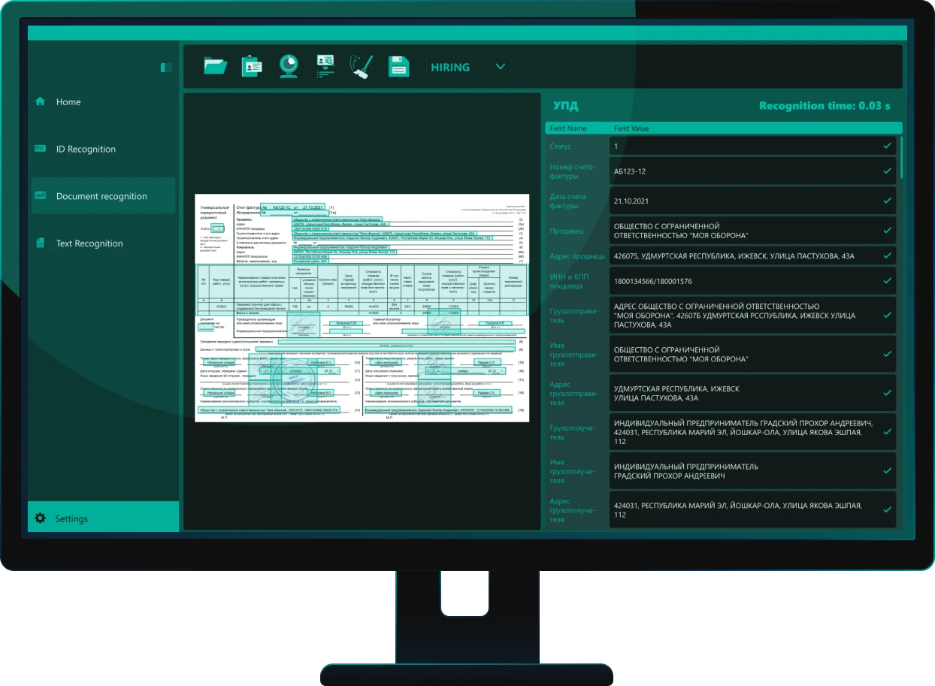Click the recognize document icon
Viewport: 935px width, 686px height.
click(x=325, y=66)
